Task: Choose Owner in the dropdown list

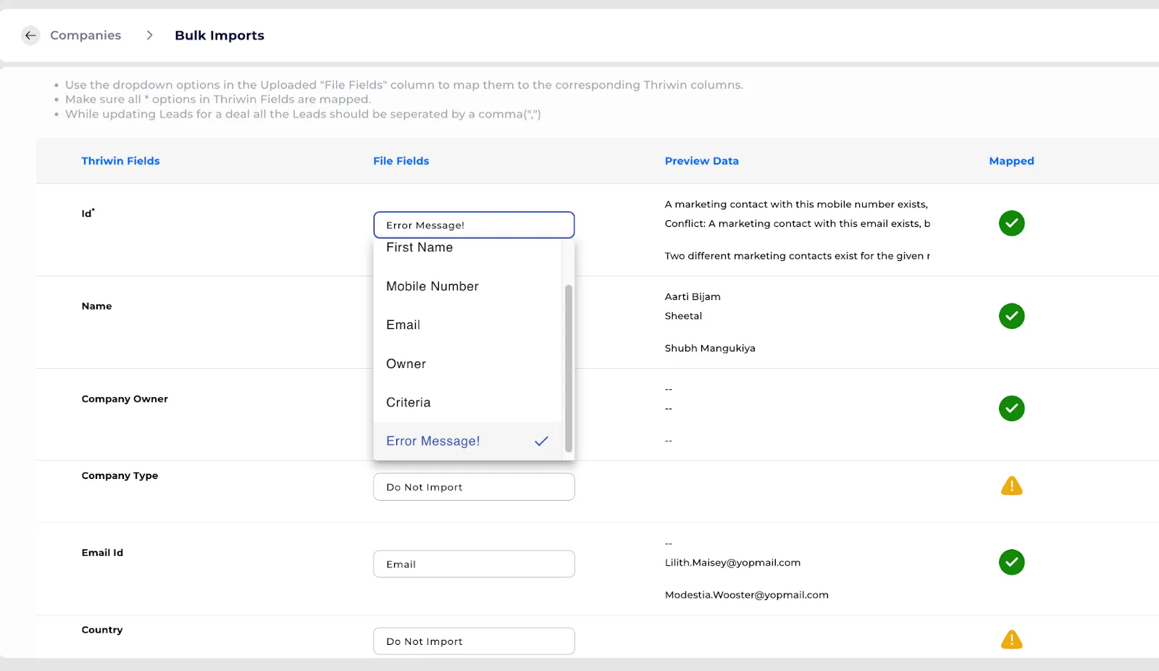Action: [x=467, y=364]
